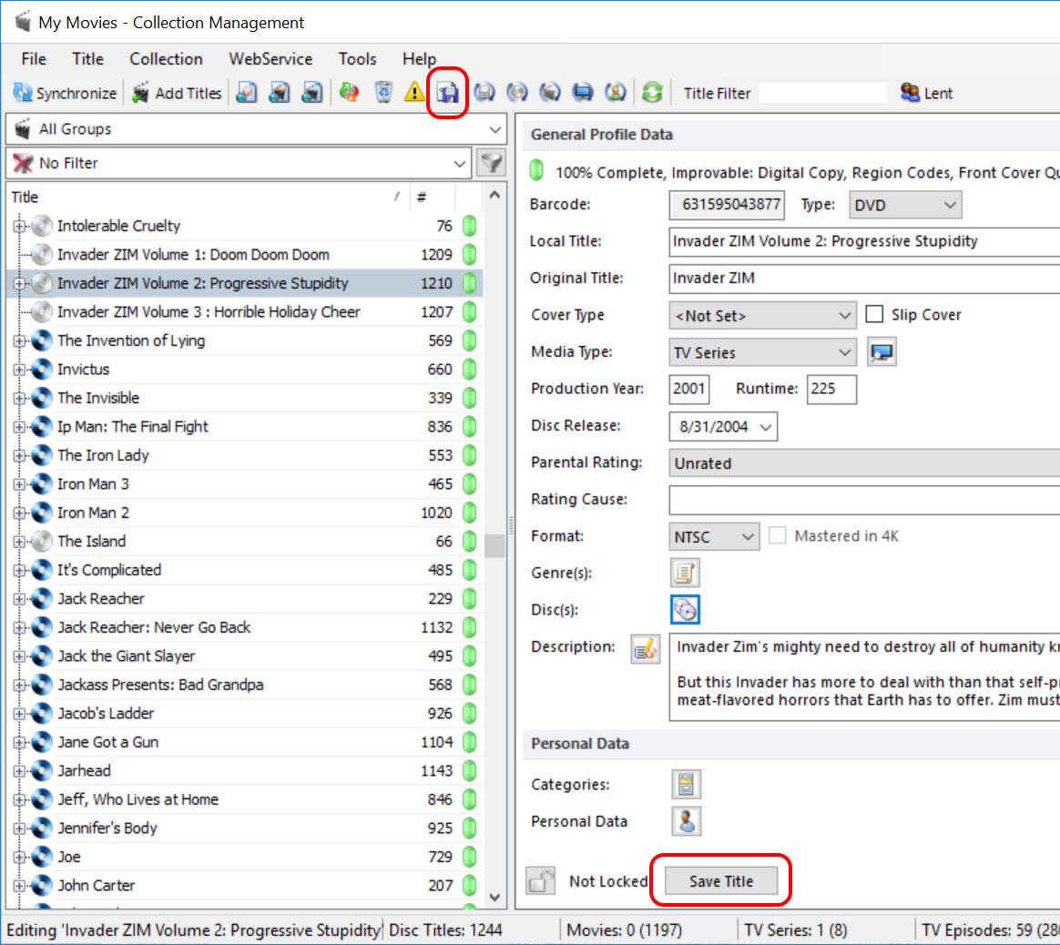
Task: Open the Format NTSC dropdown
Action: point(747,537)
